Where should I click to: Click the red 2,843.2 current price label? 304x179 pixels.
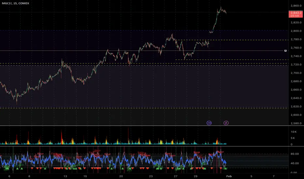coord(296,14)
